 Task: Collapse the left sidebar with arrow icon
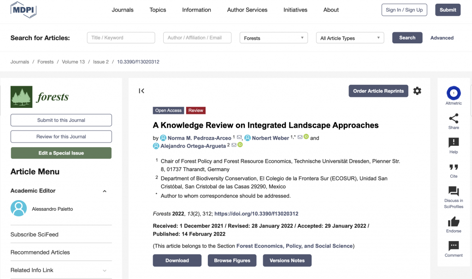[x=142, y=91]
